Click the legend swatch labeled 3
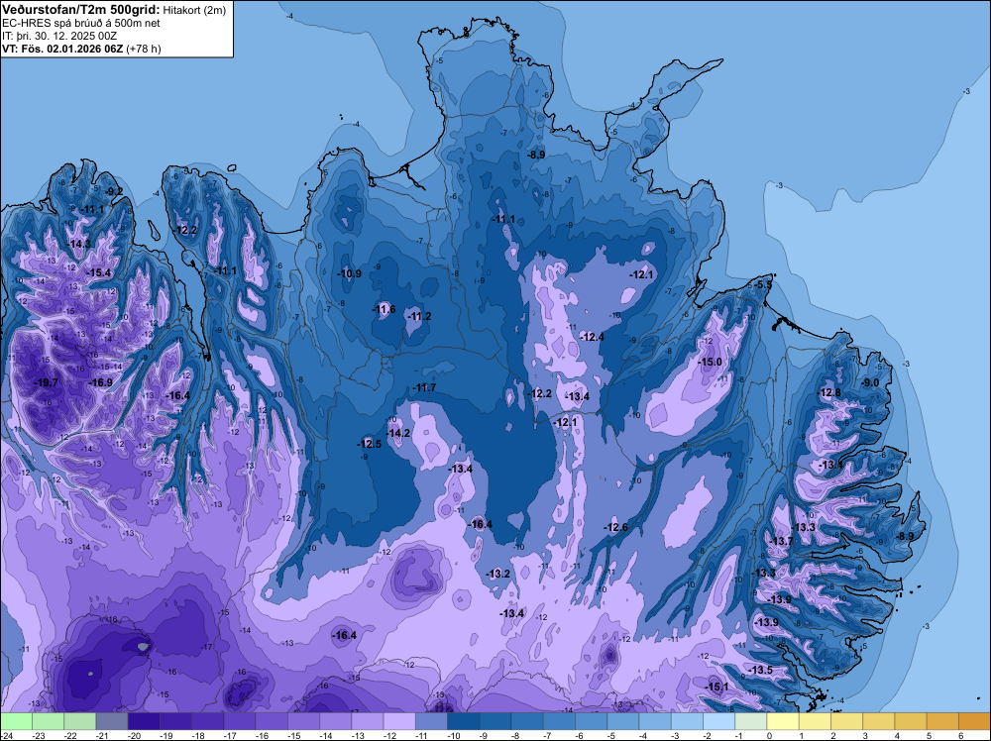The width and height of the screenshot is (991, 741). (879, 721)
